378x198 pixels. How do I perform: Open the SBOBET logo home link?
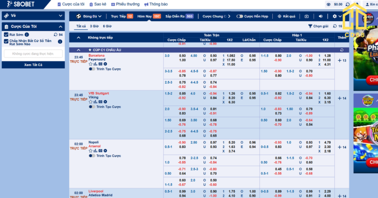[21, 4]
